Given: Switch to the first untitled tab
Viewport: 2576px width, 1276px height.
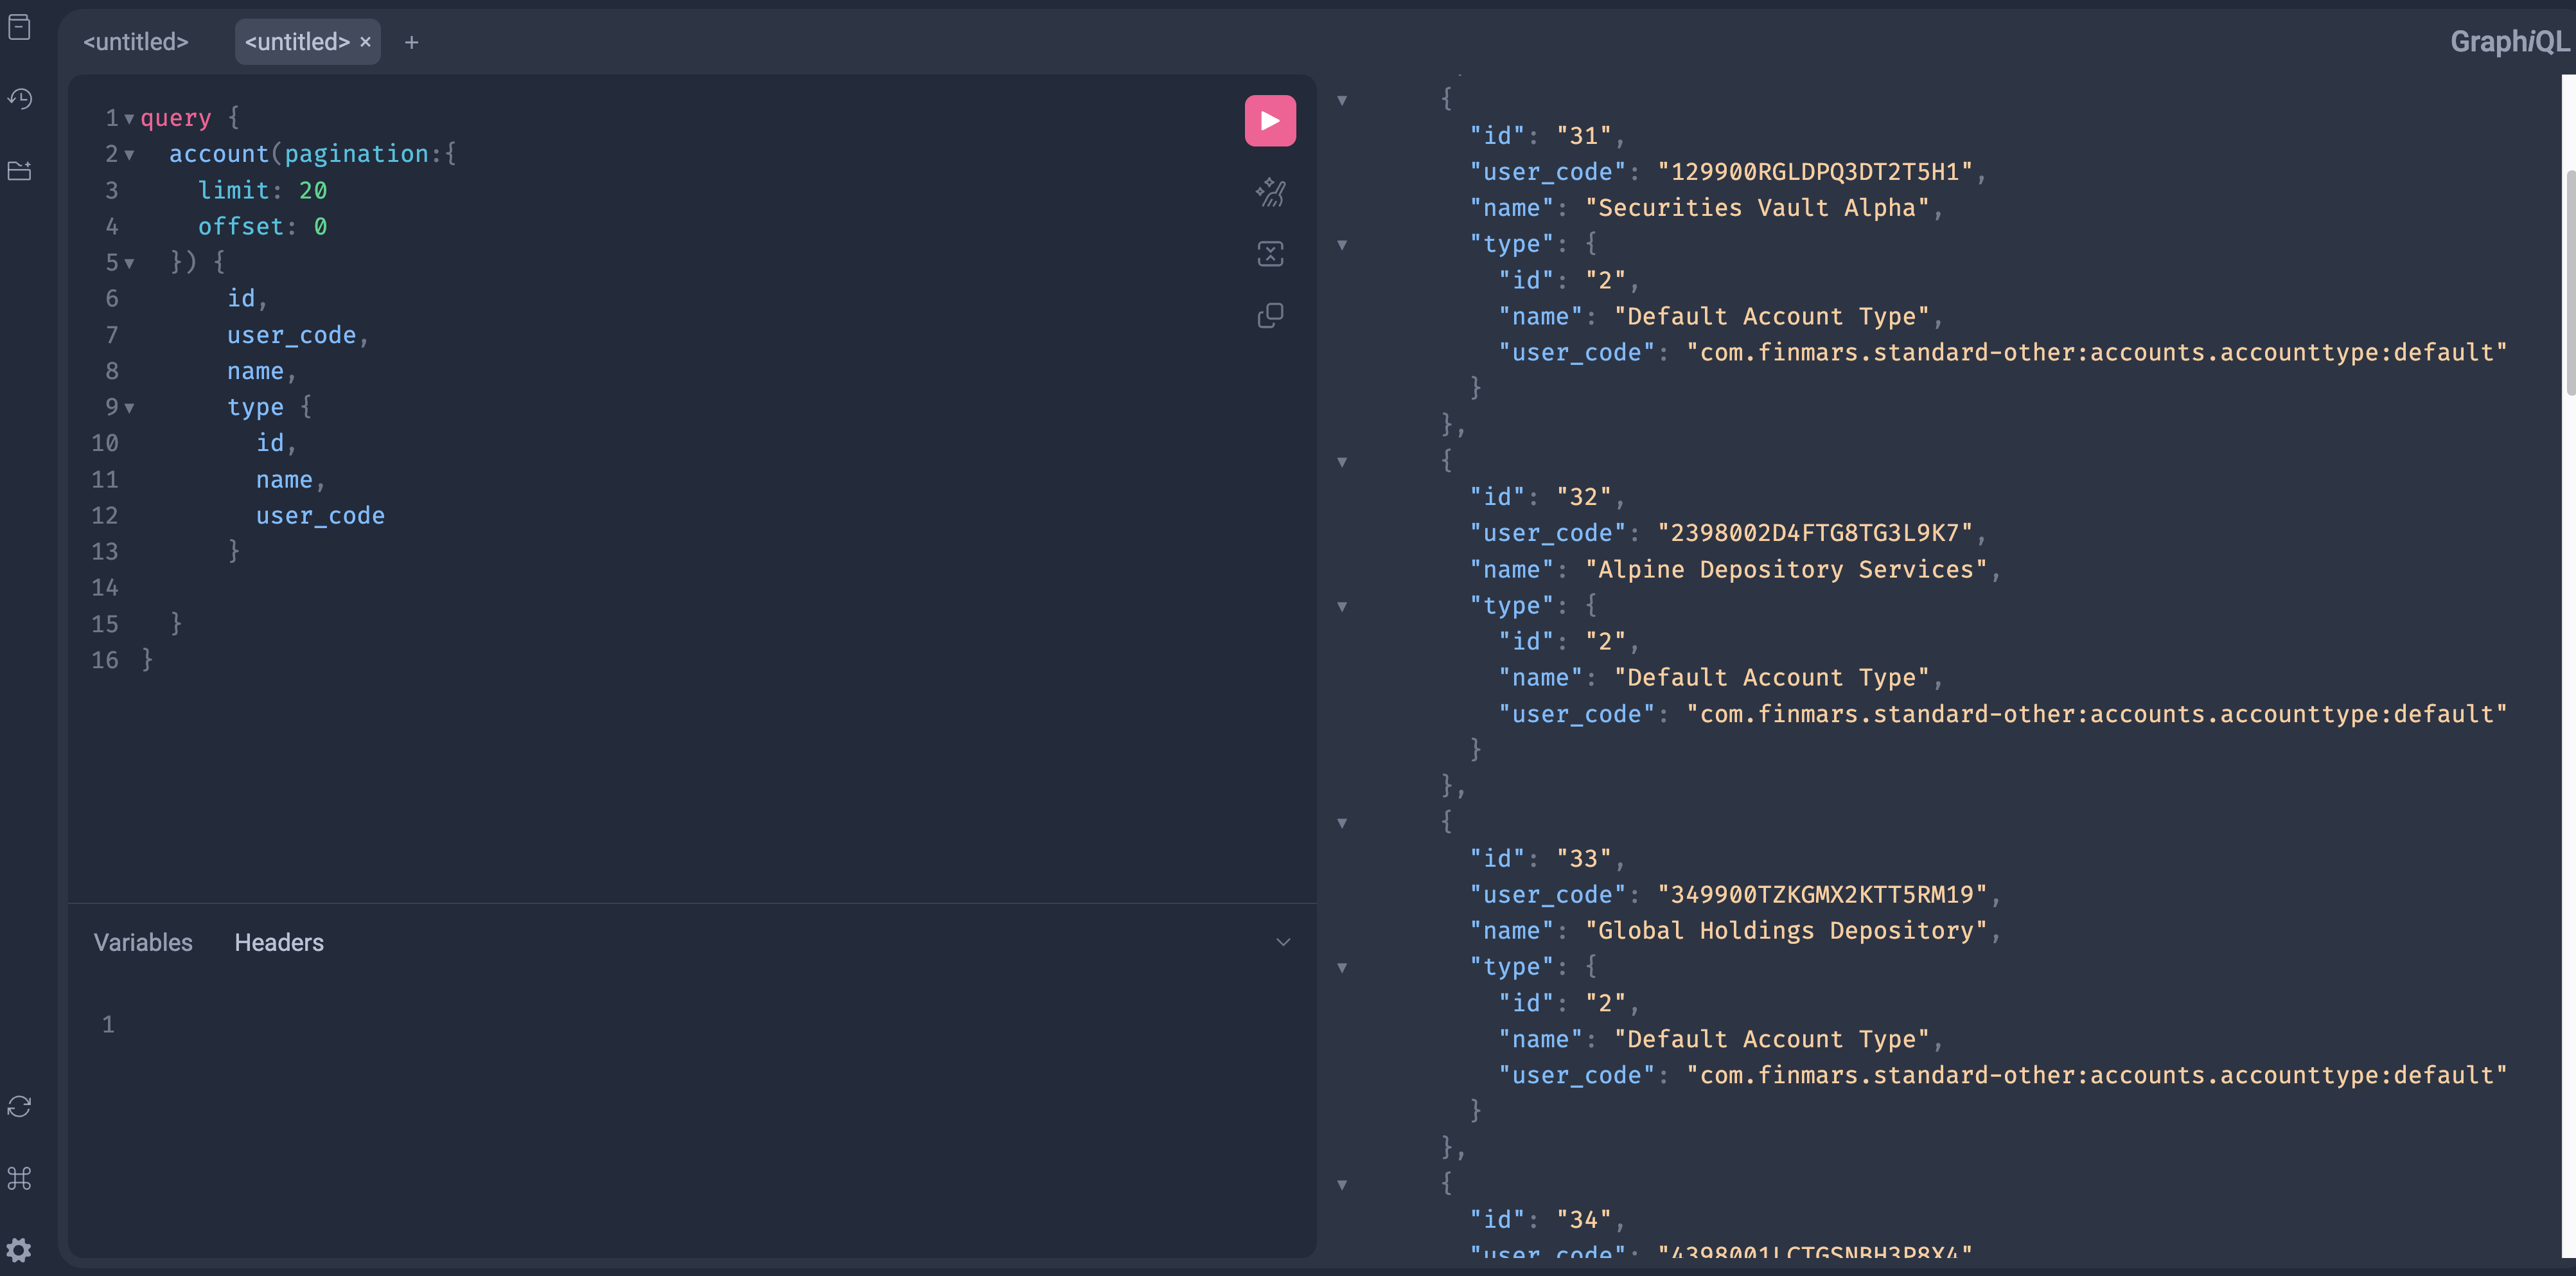Looking at the screenshot, I should click(x=136, y=42).
